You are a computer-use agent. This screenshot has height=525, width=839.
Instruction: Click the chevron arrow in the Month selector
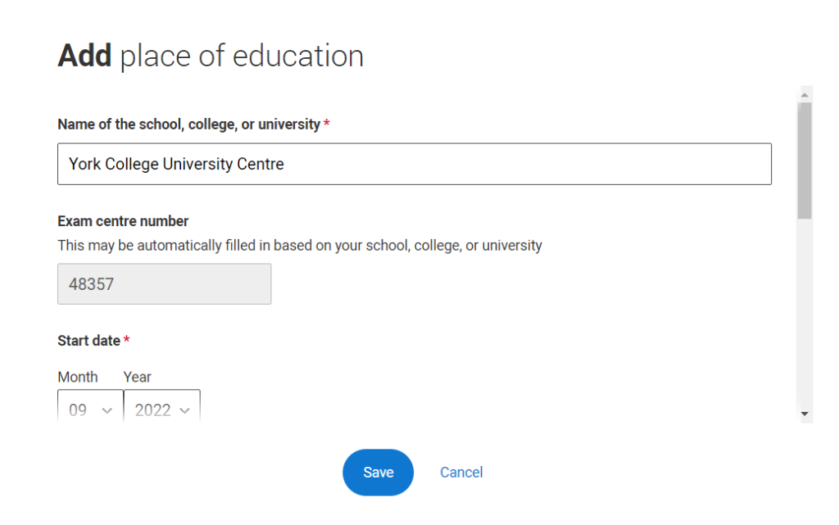[x=107, y=410]
